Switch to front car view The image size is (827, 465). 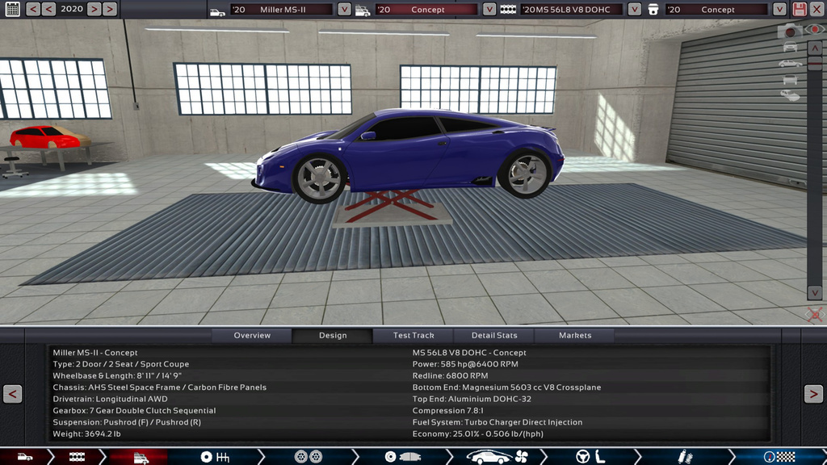click(790, 47)
